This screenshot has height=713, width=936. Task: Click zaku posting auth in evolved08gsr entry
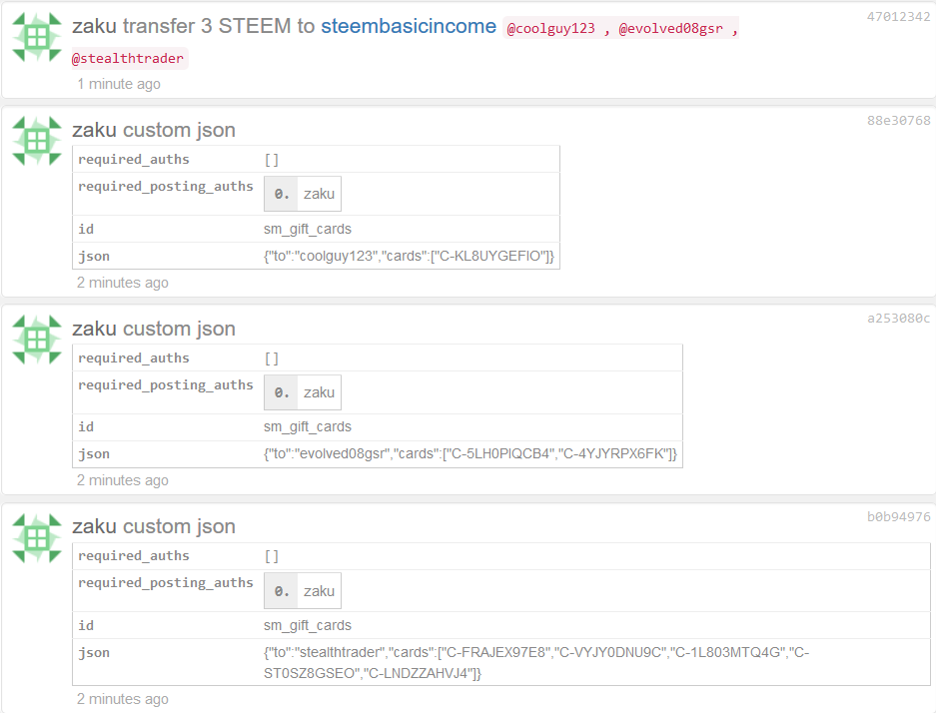pyautogui.click(x=319, y=392)
